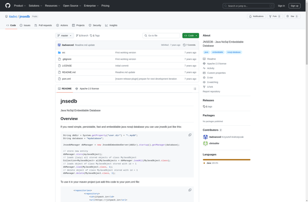This screenshot has height=202, width=308.
Task: Expand the Open Source menu
Action: coord(72,6)
